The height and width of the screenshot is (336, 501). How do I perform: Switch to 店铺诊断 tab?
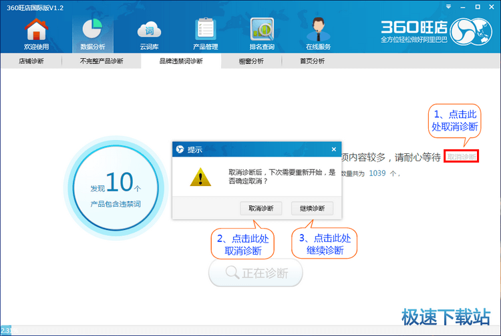(x=31, y=61)
